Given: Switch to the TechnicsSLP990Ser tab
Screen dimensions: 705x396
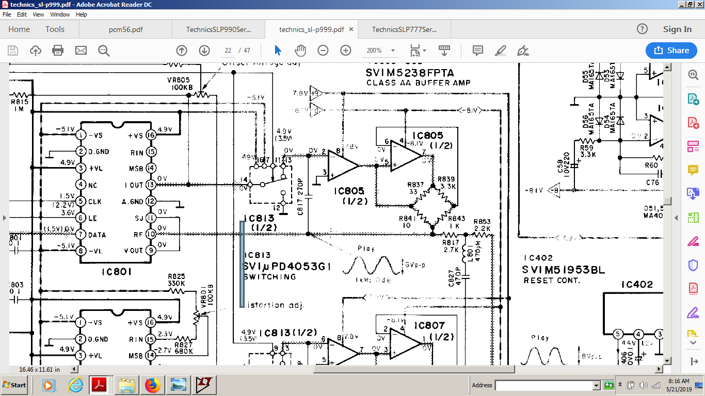Looking at the screenshot, I should [x=218, y=29].
